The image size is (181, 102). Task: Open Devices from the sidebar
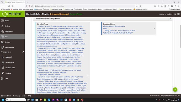[x=12, y=26]
